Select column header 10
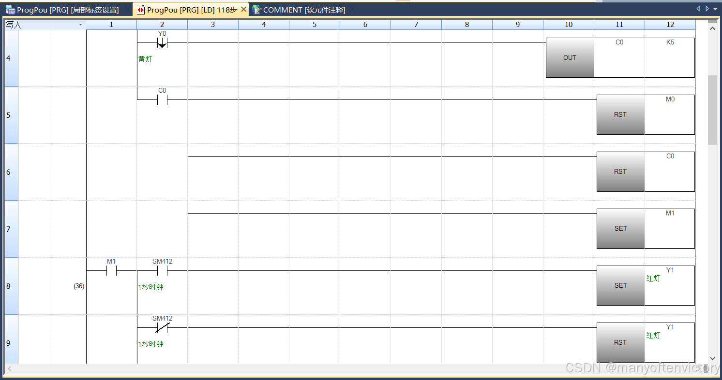The height and width of the screenshot is (380, 722). click(569, 25)
